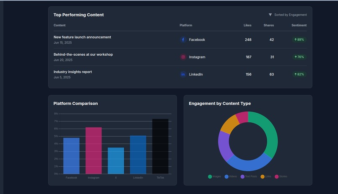Toggle the Images legend swatch

210,176
